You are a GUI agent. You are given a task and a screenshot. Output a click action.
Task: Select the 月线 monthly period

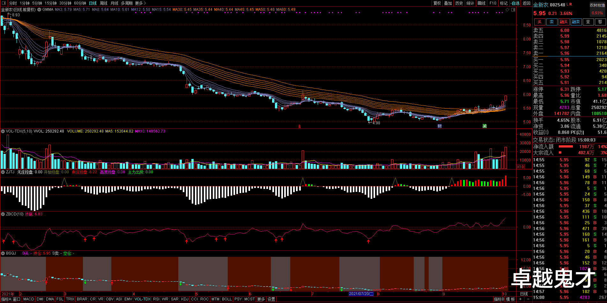point(115,3)
